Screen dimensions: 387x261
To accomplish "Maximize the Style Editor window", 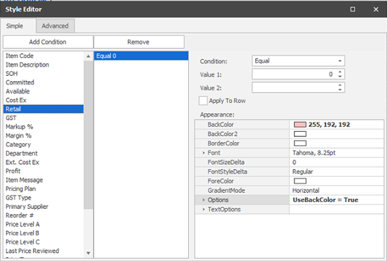I will click(353, 9).
